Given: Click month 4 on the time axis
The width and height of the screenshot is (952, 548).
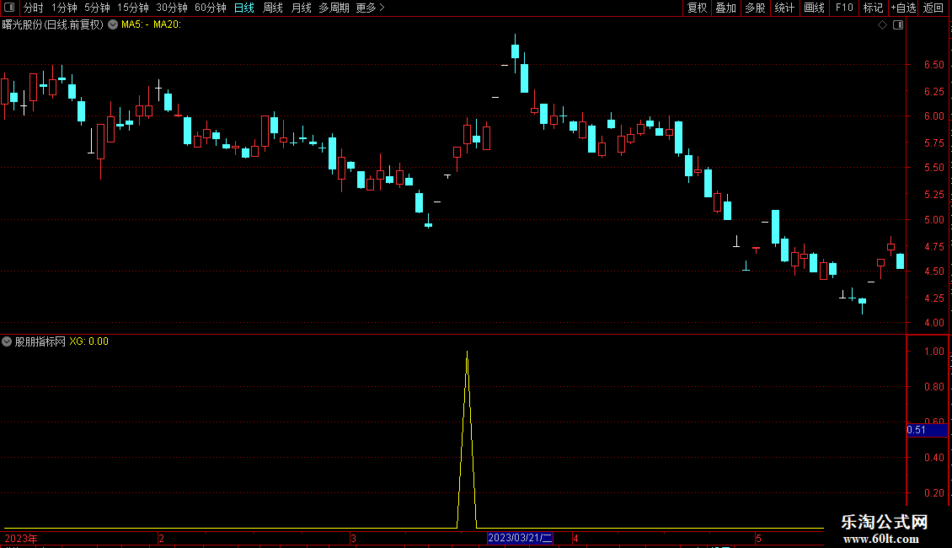Looking at the screenshot, I should (x=575, y=538).
